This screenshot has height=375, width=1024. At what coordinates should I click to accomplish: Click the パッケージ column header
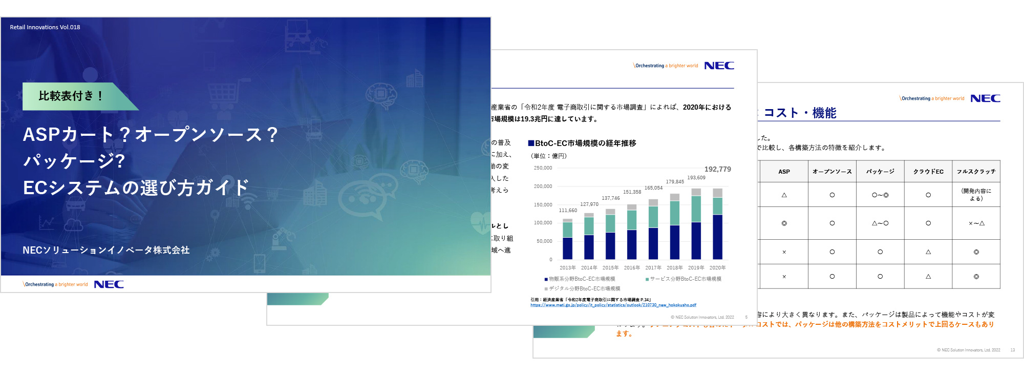coord(880,172)
